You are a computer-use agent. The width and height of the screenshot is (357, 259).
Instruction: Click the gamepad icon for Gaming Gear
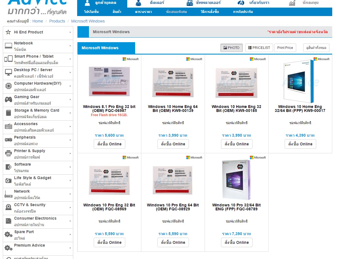tap(8, 99)
